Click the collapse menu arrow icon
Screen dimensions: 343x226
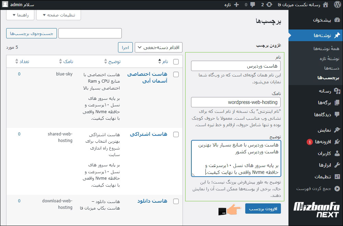click(x=337, y=189)
